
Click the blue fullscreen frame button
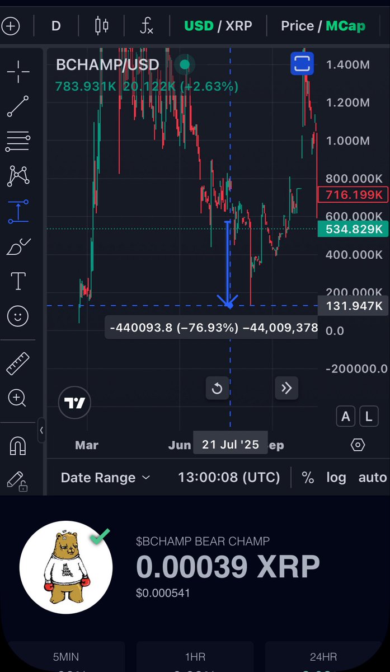coord(302,63)
